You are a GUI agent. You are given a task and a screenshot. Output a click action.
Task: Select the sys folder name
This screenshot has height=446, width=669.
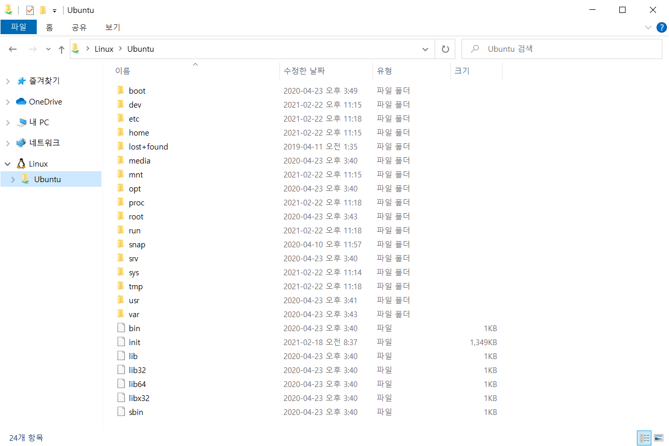coord(134,272)
